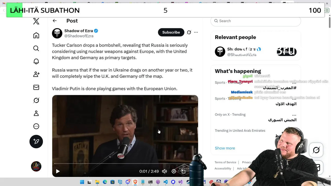Open Terms of Service link
Screen dimensions: 331x186
click(225, 162)
